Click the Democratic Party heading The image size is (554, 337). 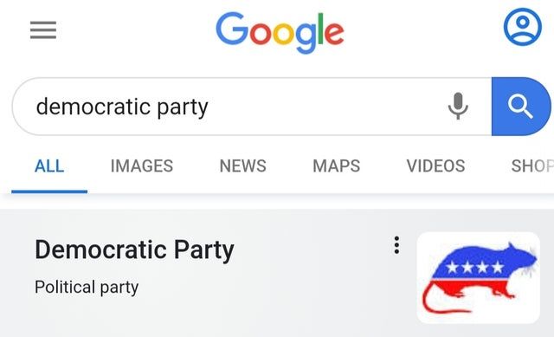134,250
